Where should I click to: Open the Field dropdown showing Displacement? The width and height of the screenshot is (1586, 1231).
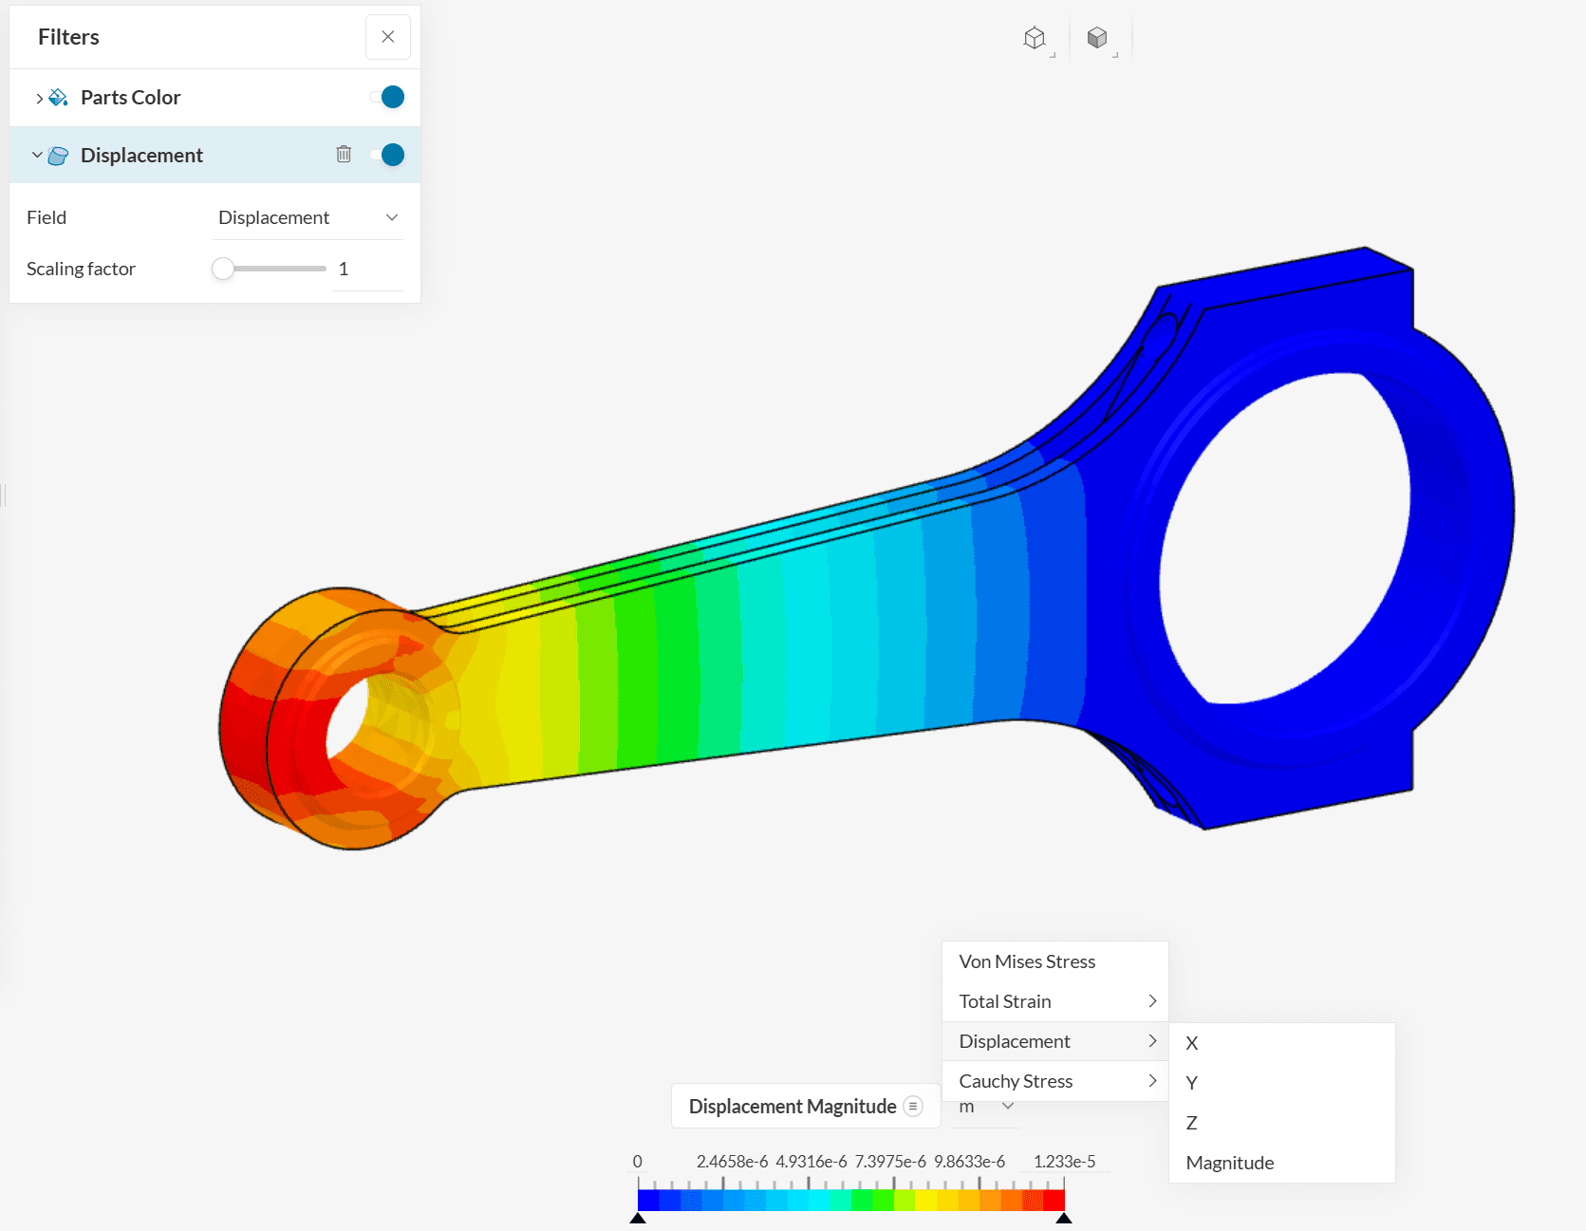pos(308,217)
